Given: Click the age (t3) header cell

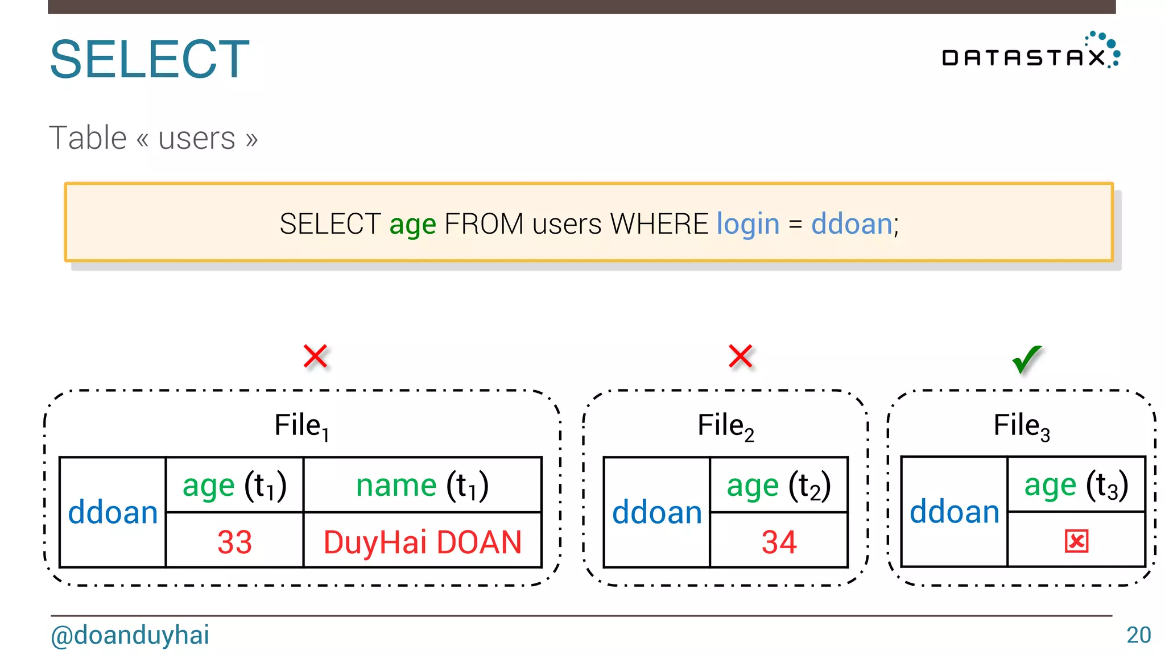Looking at the screenshot, I should pos(1076,484).
